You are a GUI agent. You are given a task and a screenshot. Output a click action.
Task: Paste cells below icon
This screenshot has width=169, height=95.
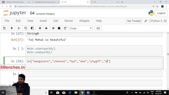click(x=32, y=28)
